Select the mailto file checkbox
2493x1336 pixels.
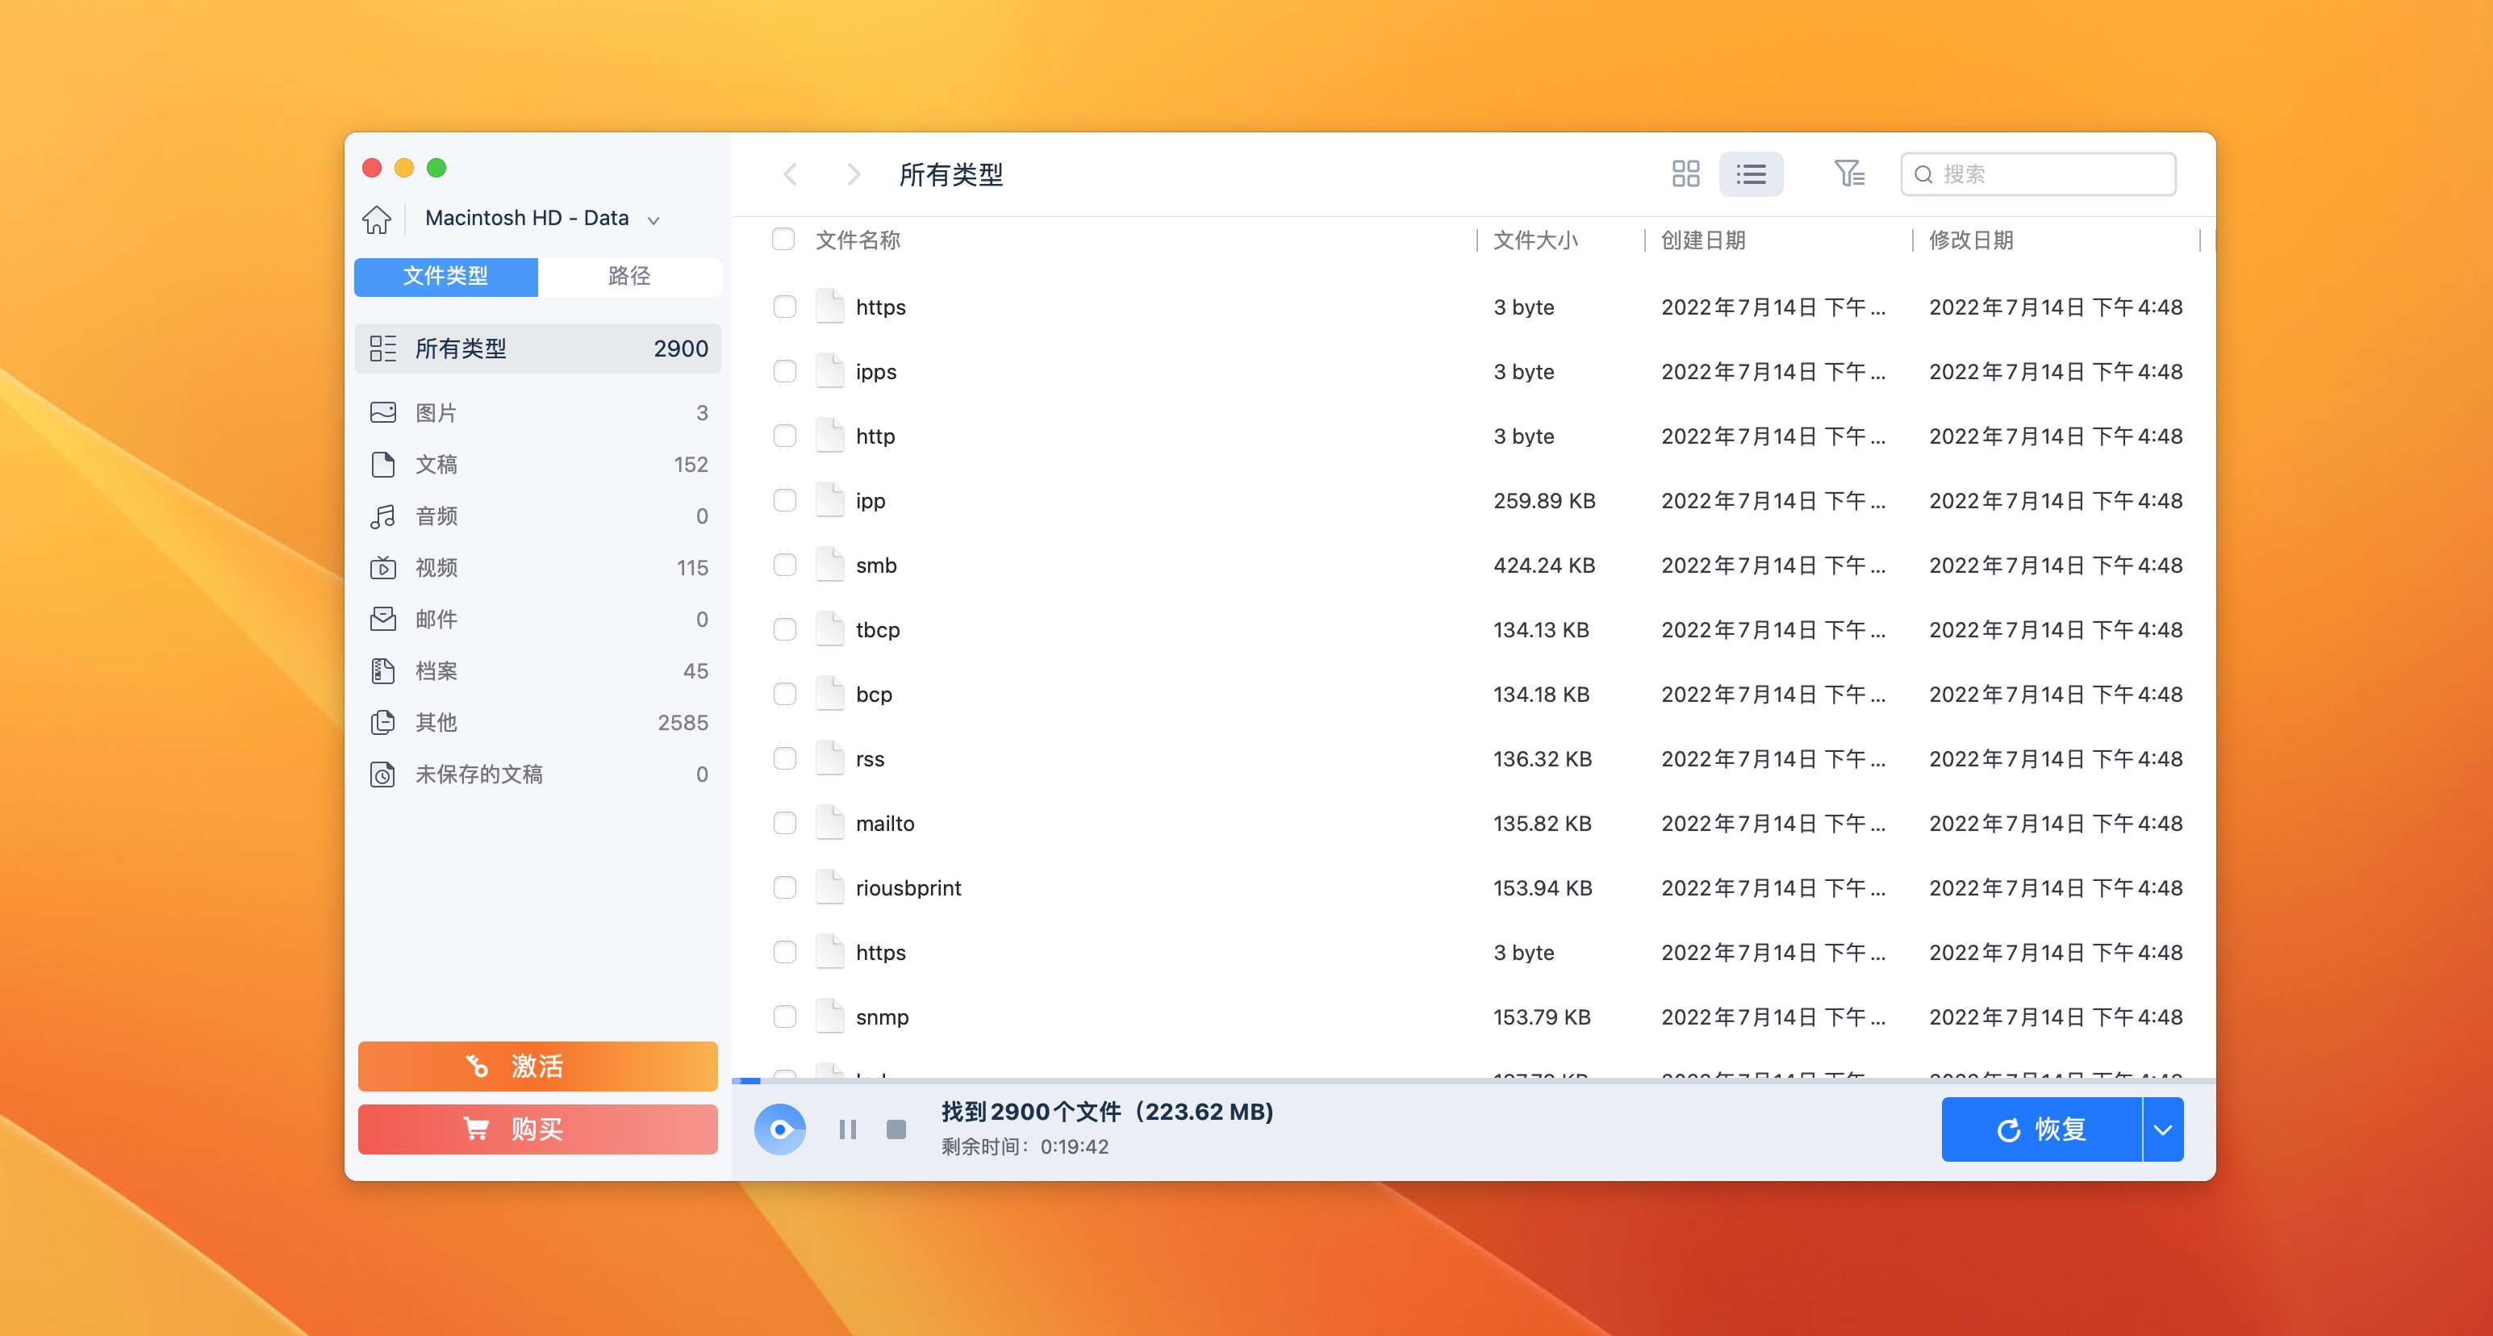coord(785,823)
